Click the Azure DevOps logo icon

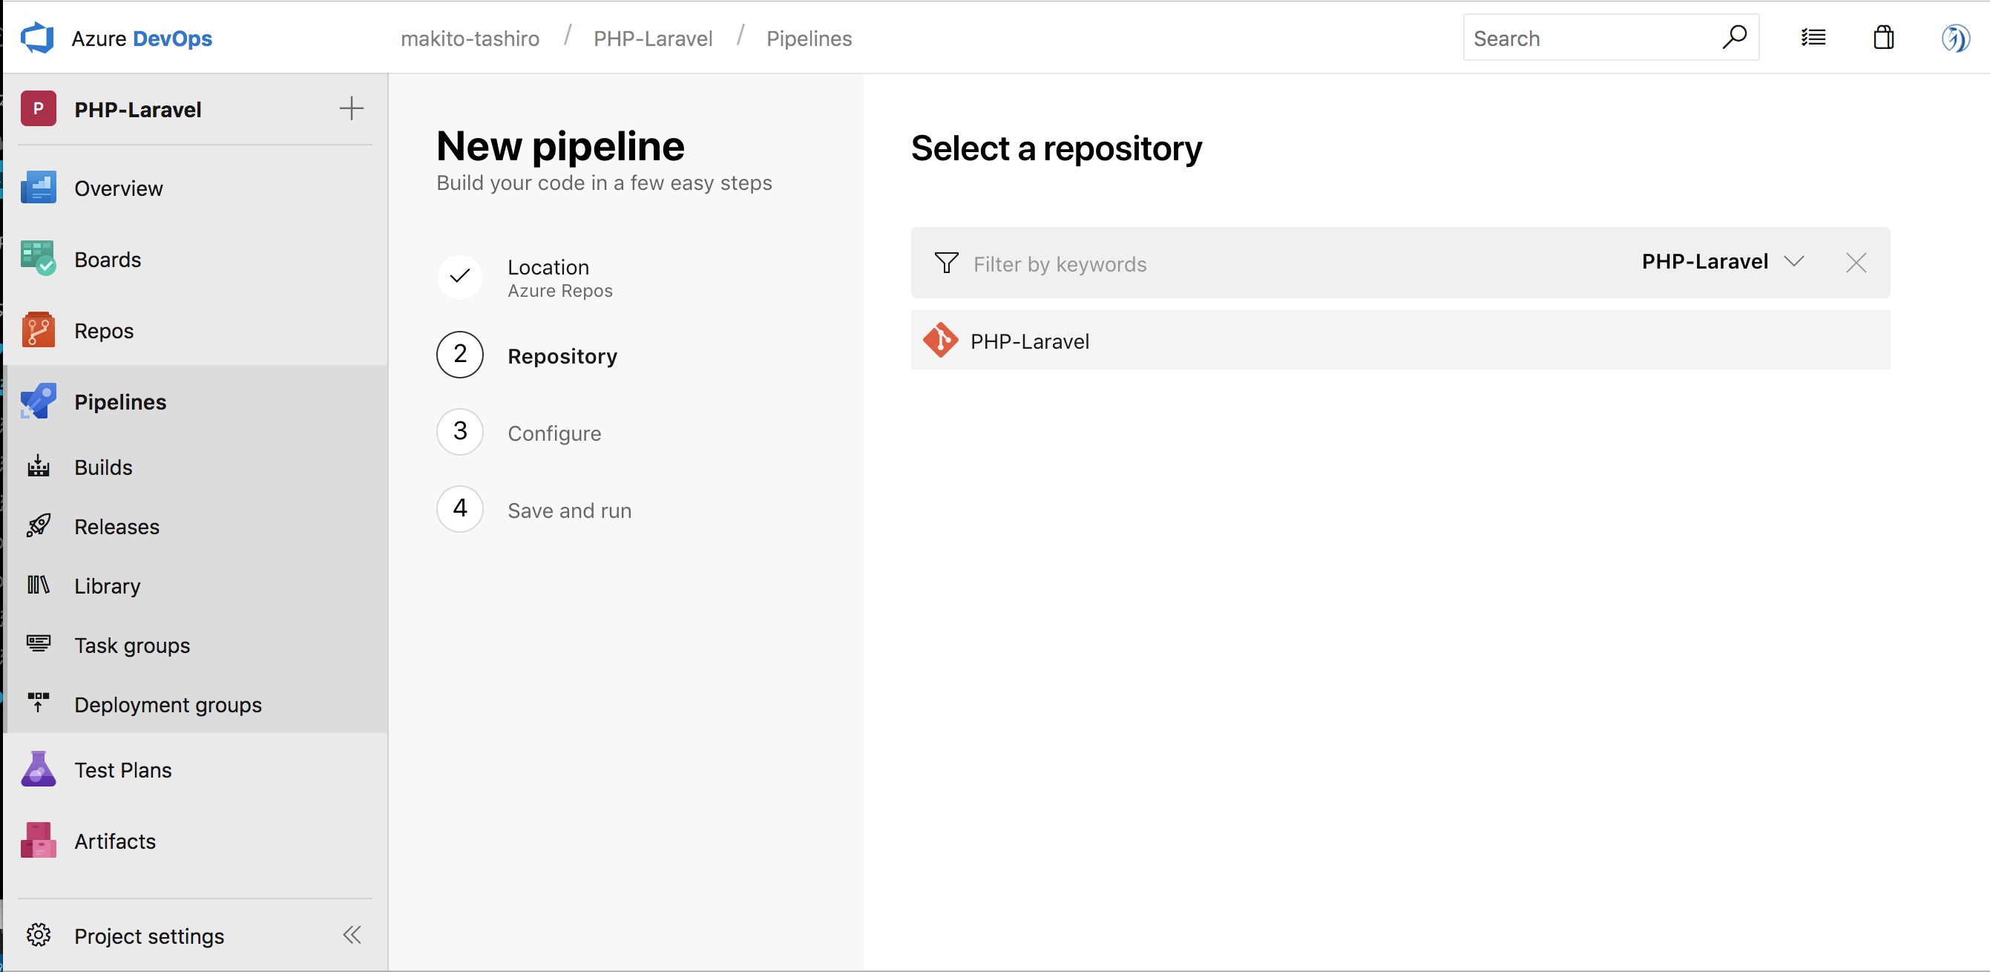tap(37, 38)
